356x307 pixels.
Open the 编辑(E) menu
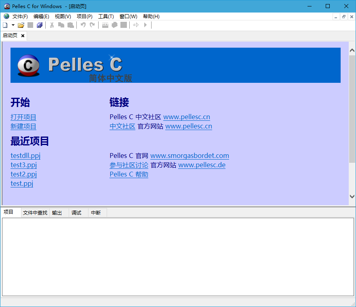(41, 17)
